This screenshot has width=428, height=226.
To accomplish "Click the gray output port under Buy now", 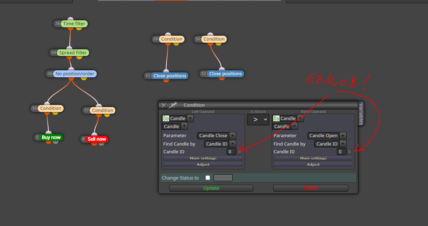I will point(55,142).
